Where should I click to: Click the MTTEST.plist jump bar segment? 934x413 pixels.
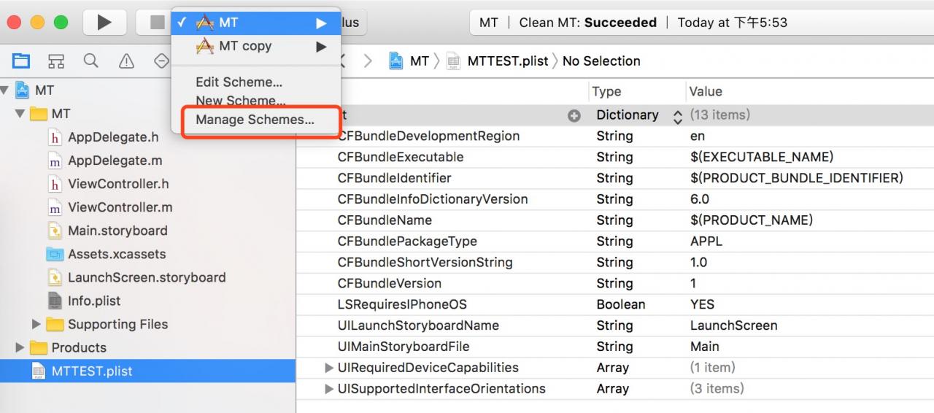click(x=497, y=61)
